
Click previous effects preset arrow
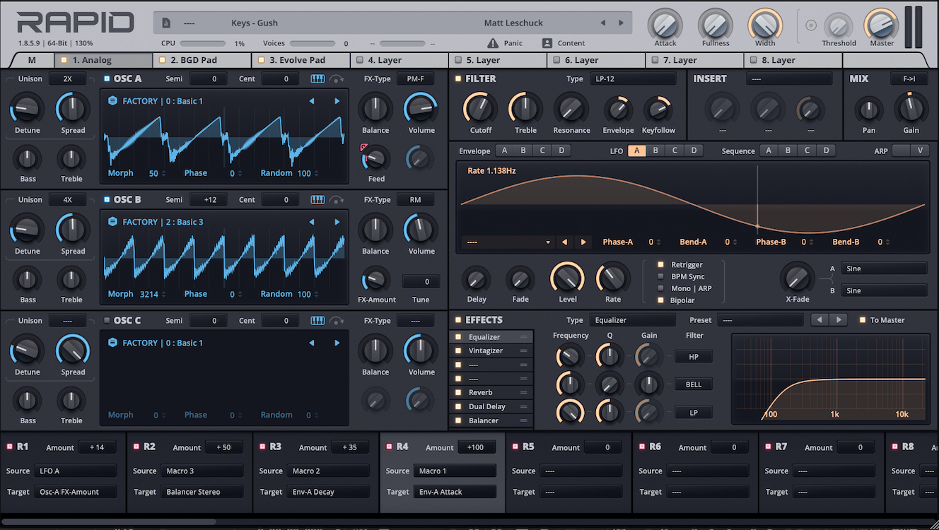pyautogui.click(x=820, y=320)
